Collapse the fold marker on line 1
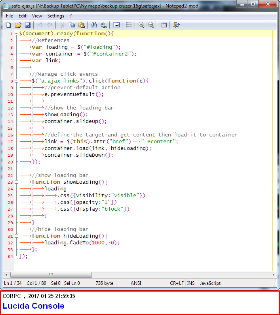Screen dimensions: 280x315 coord(16,34)
